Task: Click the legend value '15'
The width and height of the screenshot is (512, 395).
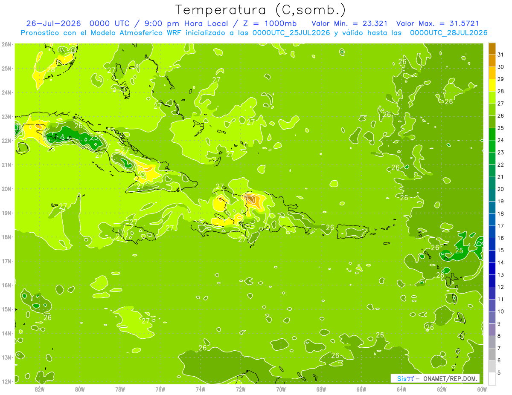Action: coord(500,250)
